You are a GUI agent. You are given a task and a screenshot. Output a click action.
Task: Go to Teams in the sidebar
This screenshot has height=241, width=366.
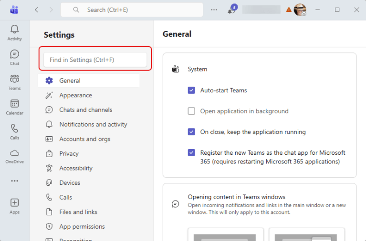[x=14, y=82]
